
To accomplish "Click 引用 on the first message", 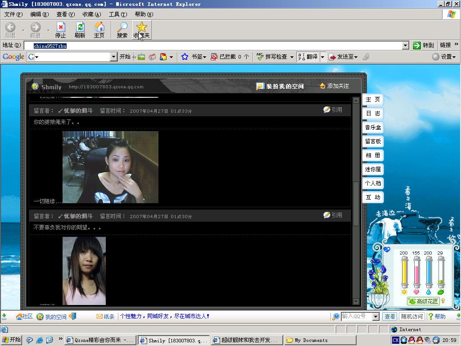I will coord(333,110).
